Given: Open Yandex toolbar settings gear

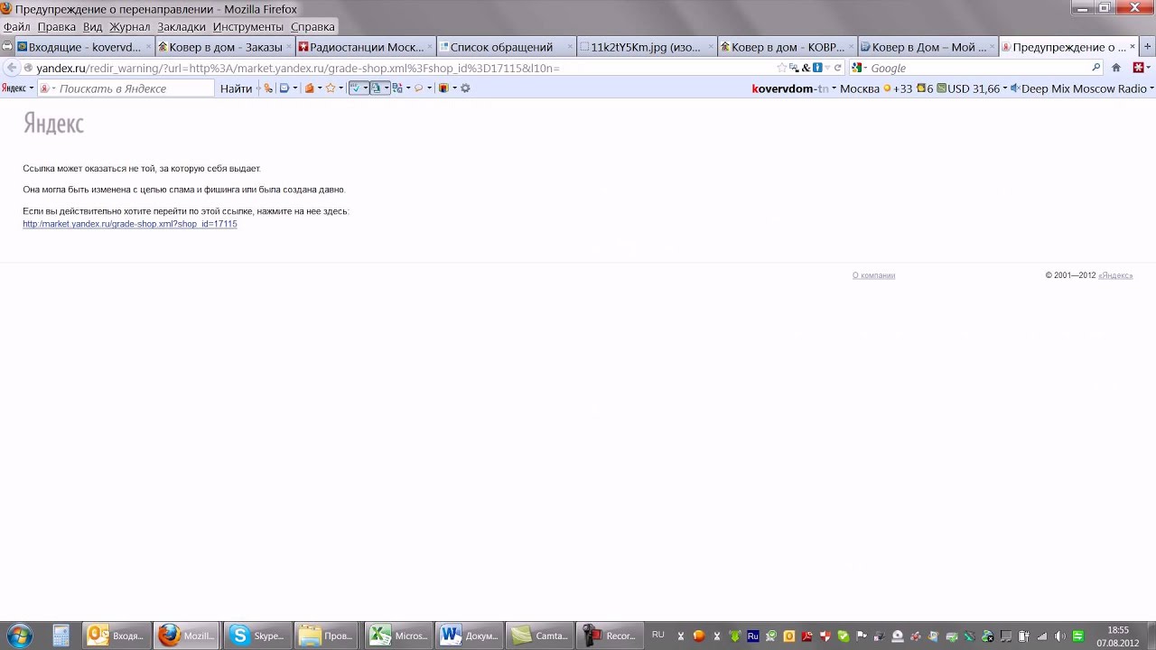Looking at the screenshot, I should pyautogui.click(x=466, y=88).
